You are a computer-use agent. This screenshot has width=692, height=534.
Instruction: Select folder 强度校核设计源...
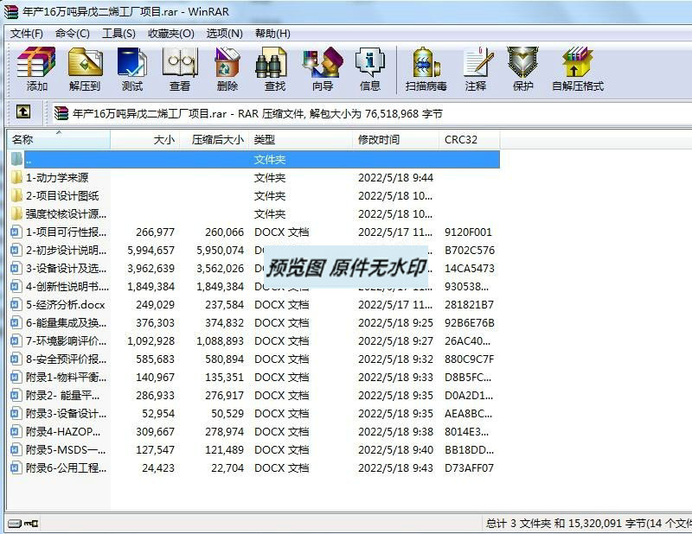point(254,214)
